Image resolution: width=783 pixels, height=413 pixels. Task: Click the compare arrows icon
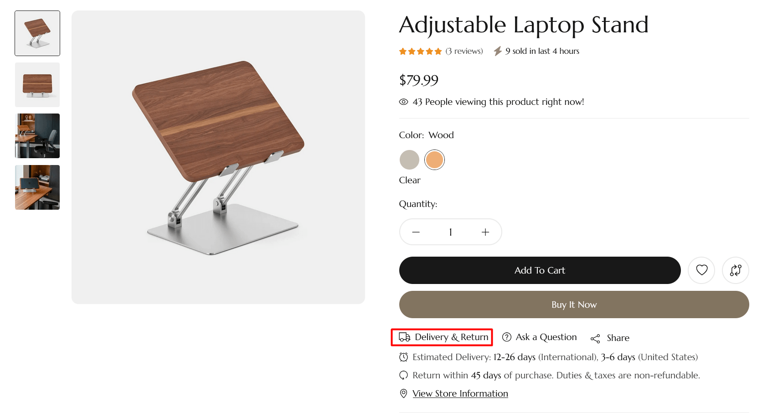point(735,270)
